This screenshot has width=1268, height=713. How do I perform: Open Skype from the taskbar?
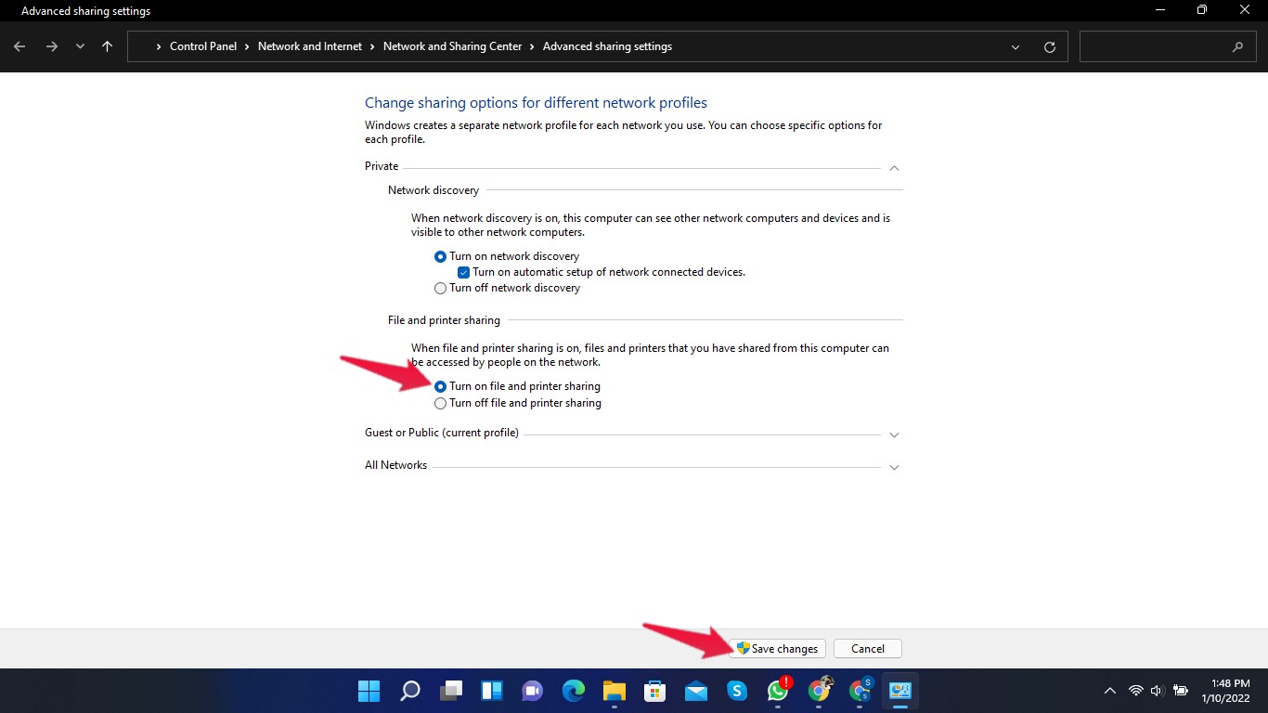click(x=736, y=691)
